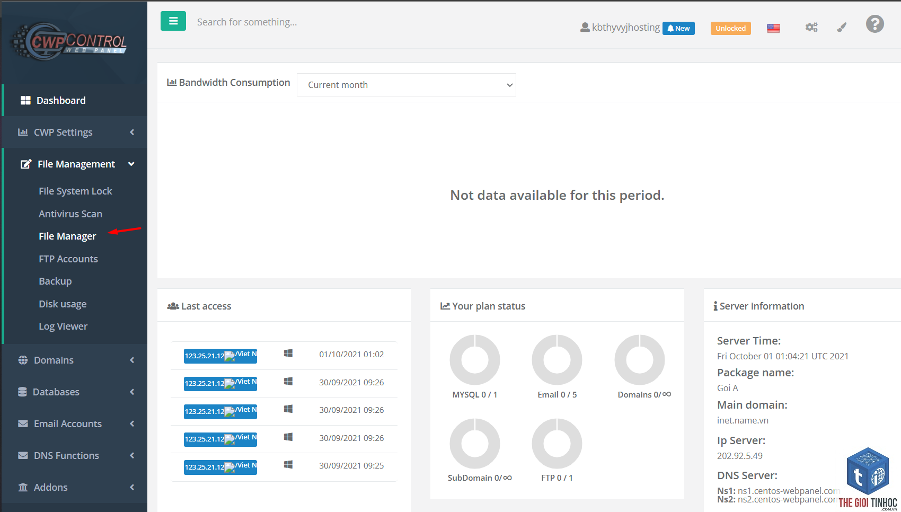Expand the CWP Settings menu

pos(75,132)
